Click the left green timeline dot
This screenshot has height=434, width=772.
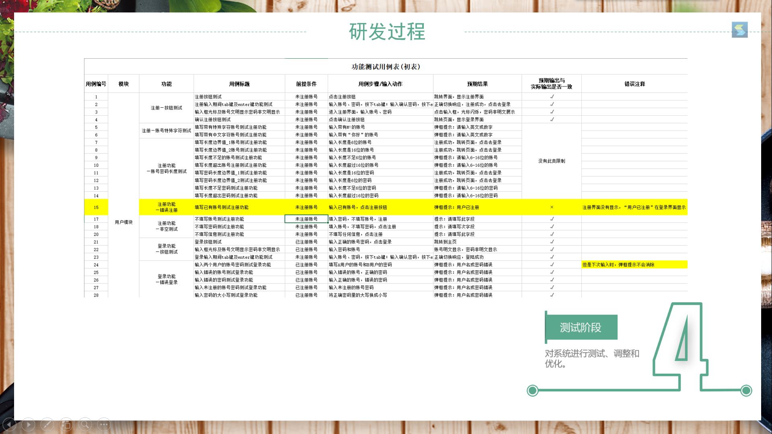[x=532, y=390]
